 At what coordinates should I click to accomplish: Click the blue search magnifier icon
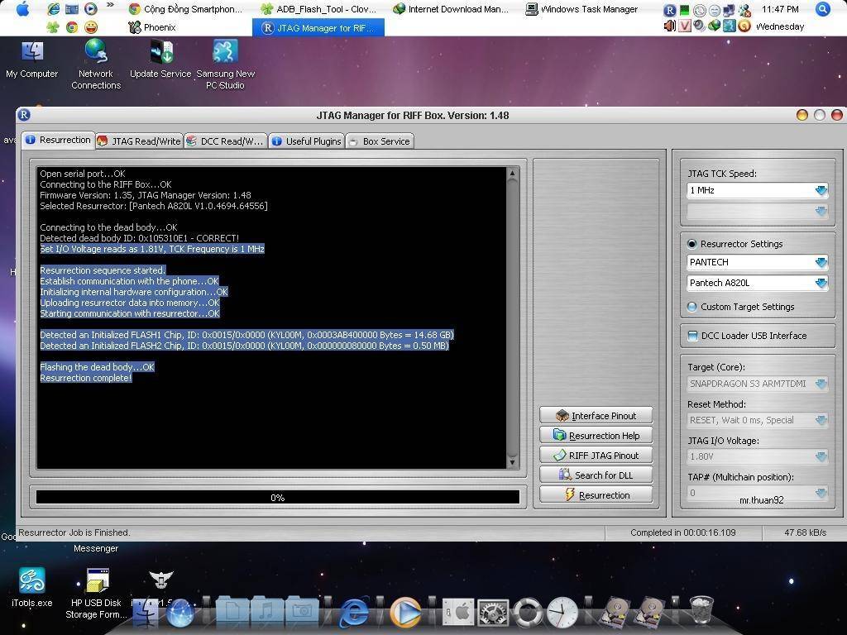(x=823, y=8)
